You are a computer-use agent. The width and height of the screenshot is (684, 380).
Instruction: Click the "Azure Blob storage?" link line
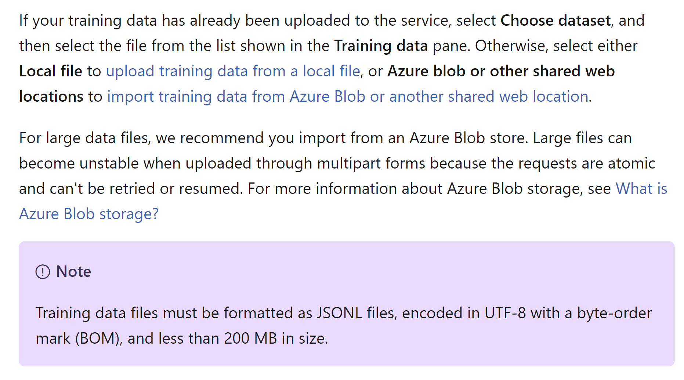[89, 214]
